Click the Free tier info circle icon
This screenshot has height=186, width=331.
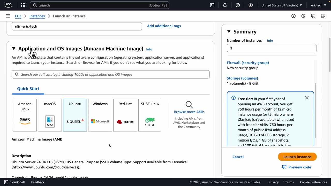coord(234,98)
